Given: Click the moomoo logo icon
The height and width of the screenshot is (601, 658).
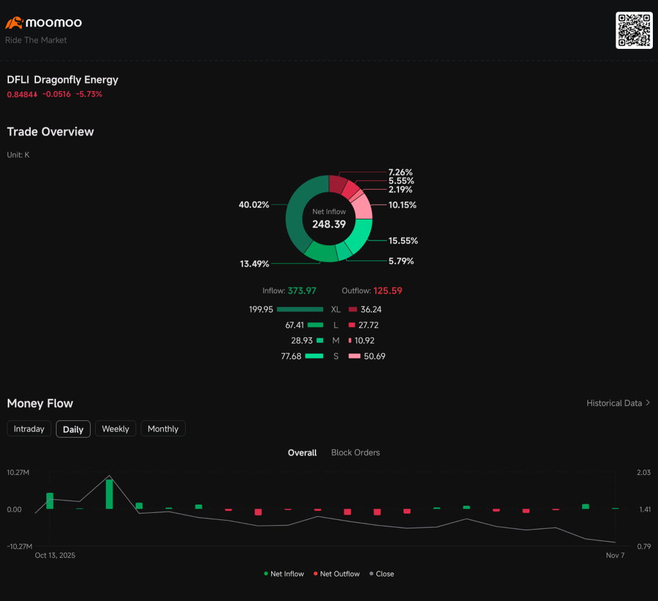Looking at the screenshot, I should click(x=14, y=23).
